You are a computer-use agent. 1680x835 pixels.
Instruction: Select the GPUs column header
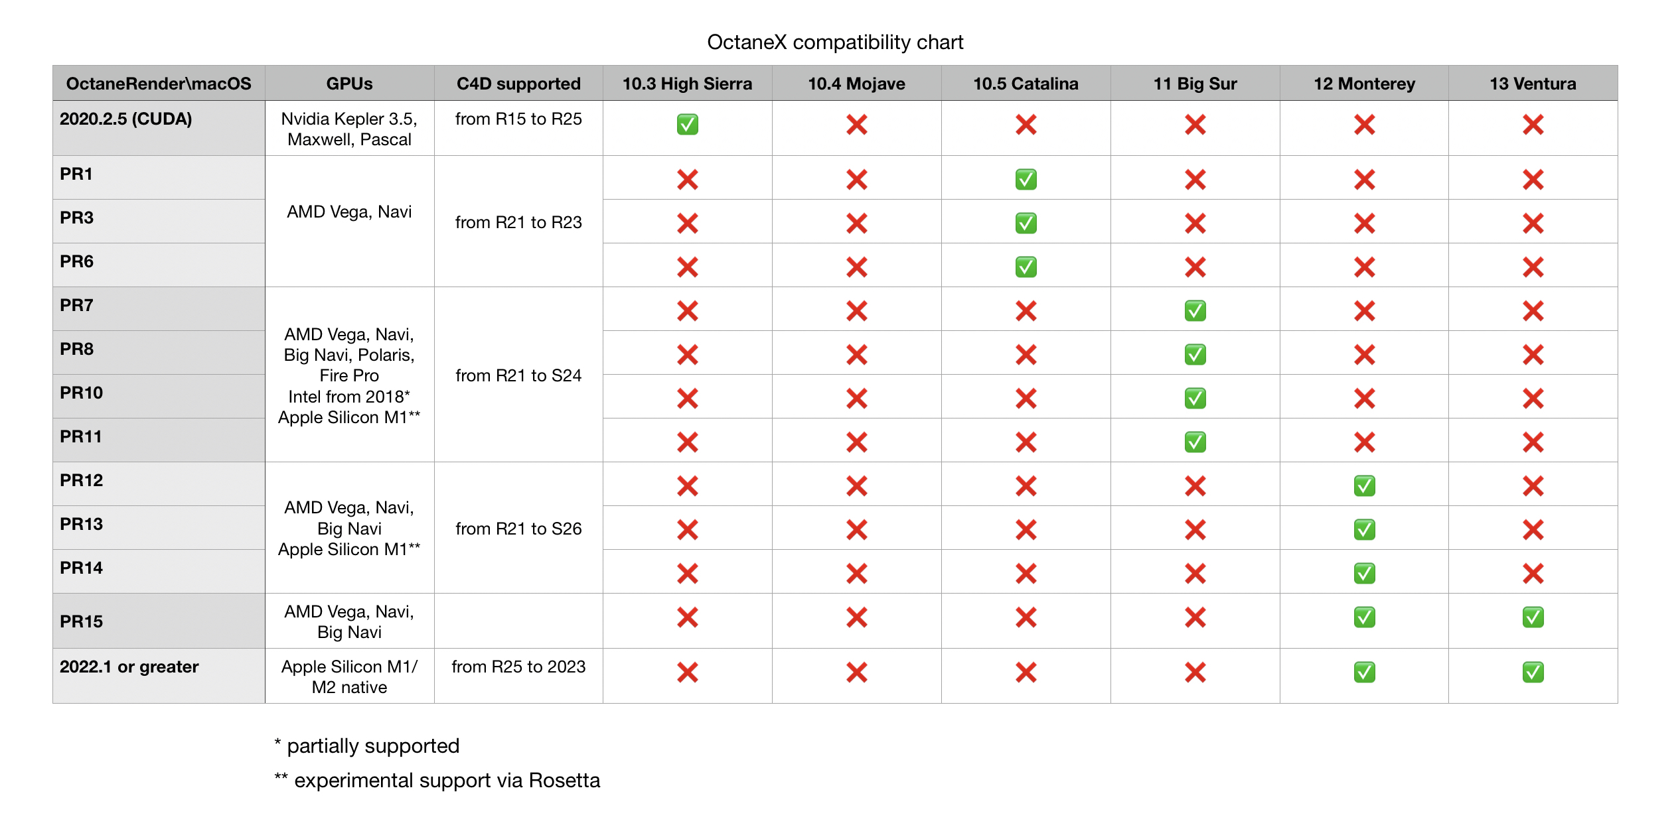click(x=349, y=84)
